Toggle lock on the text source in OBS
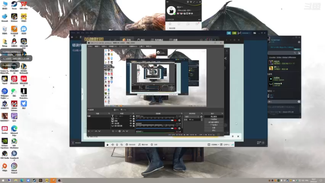 (x=134, y=116)
